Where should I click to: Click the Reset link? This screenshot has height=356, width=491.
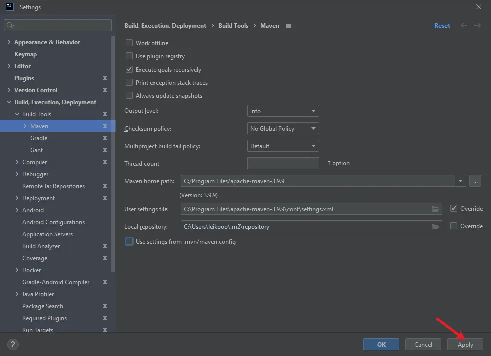442,26
